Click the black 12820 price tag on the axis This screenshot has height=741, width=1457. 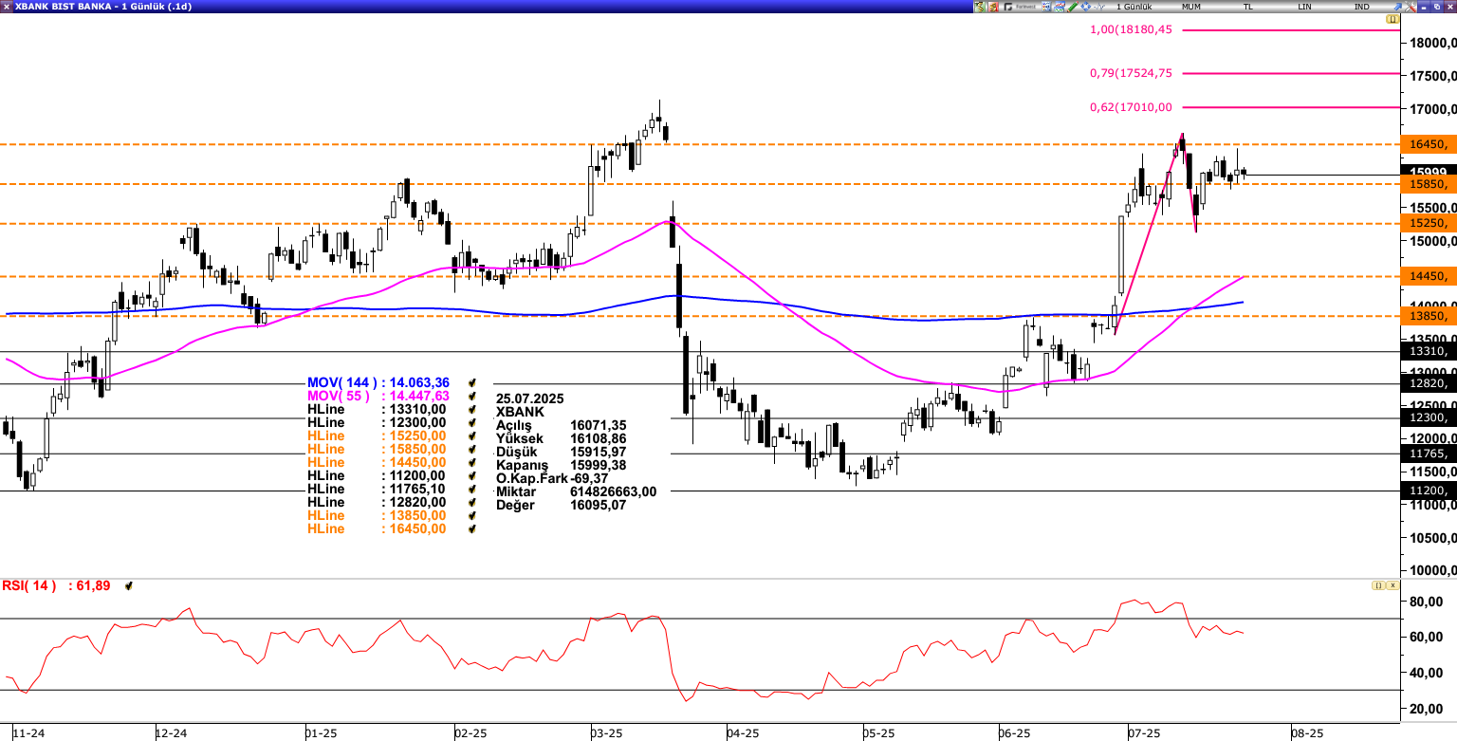pyautogui.click(x=1429, y=383)
